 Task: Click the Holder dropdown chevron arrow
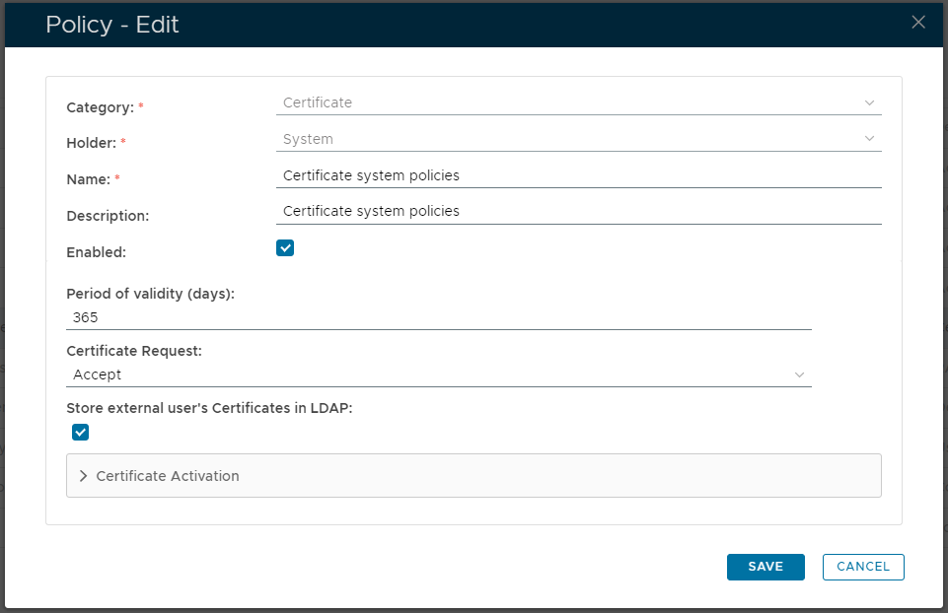869,139
